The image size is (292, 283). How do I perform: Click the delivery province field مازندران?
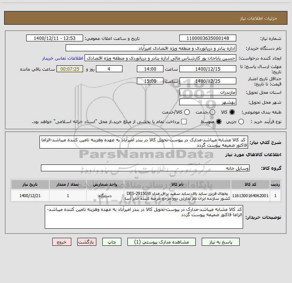[208, 92]
